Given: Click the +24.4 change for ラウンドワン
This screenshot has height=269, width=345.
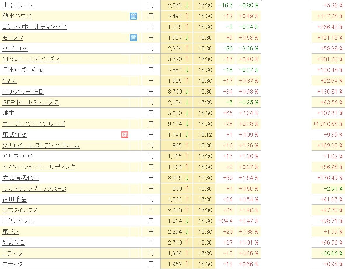Looking at the screenshot, I should [225, 221].
